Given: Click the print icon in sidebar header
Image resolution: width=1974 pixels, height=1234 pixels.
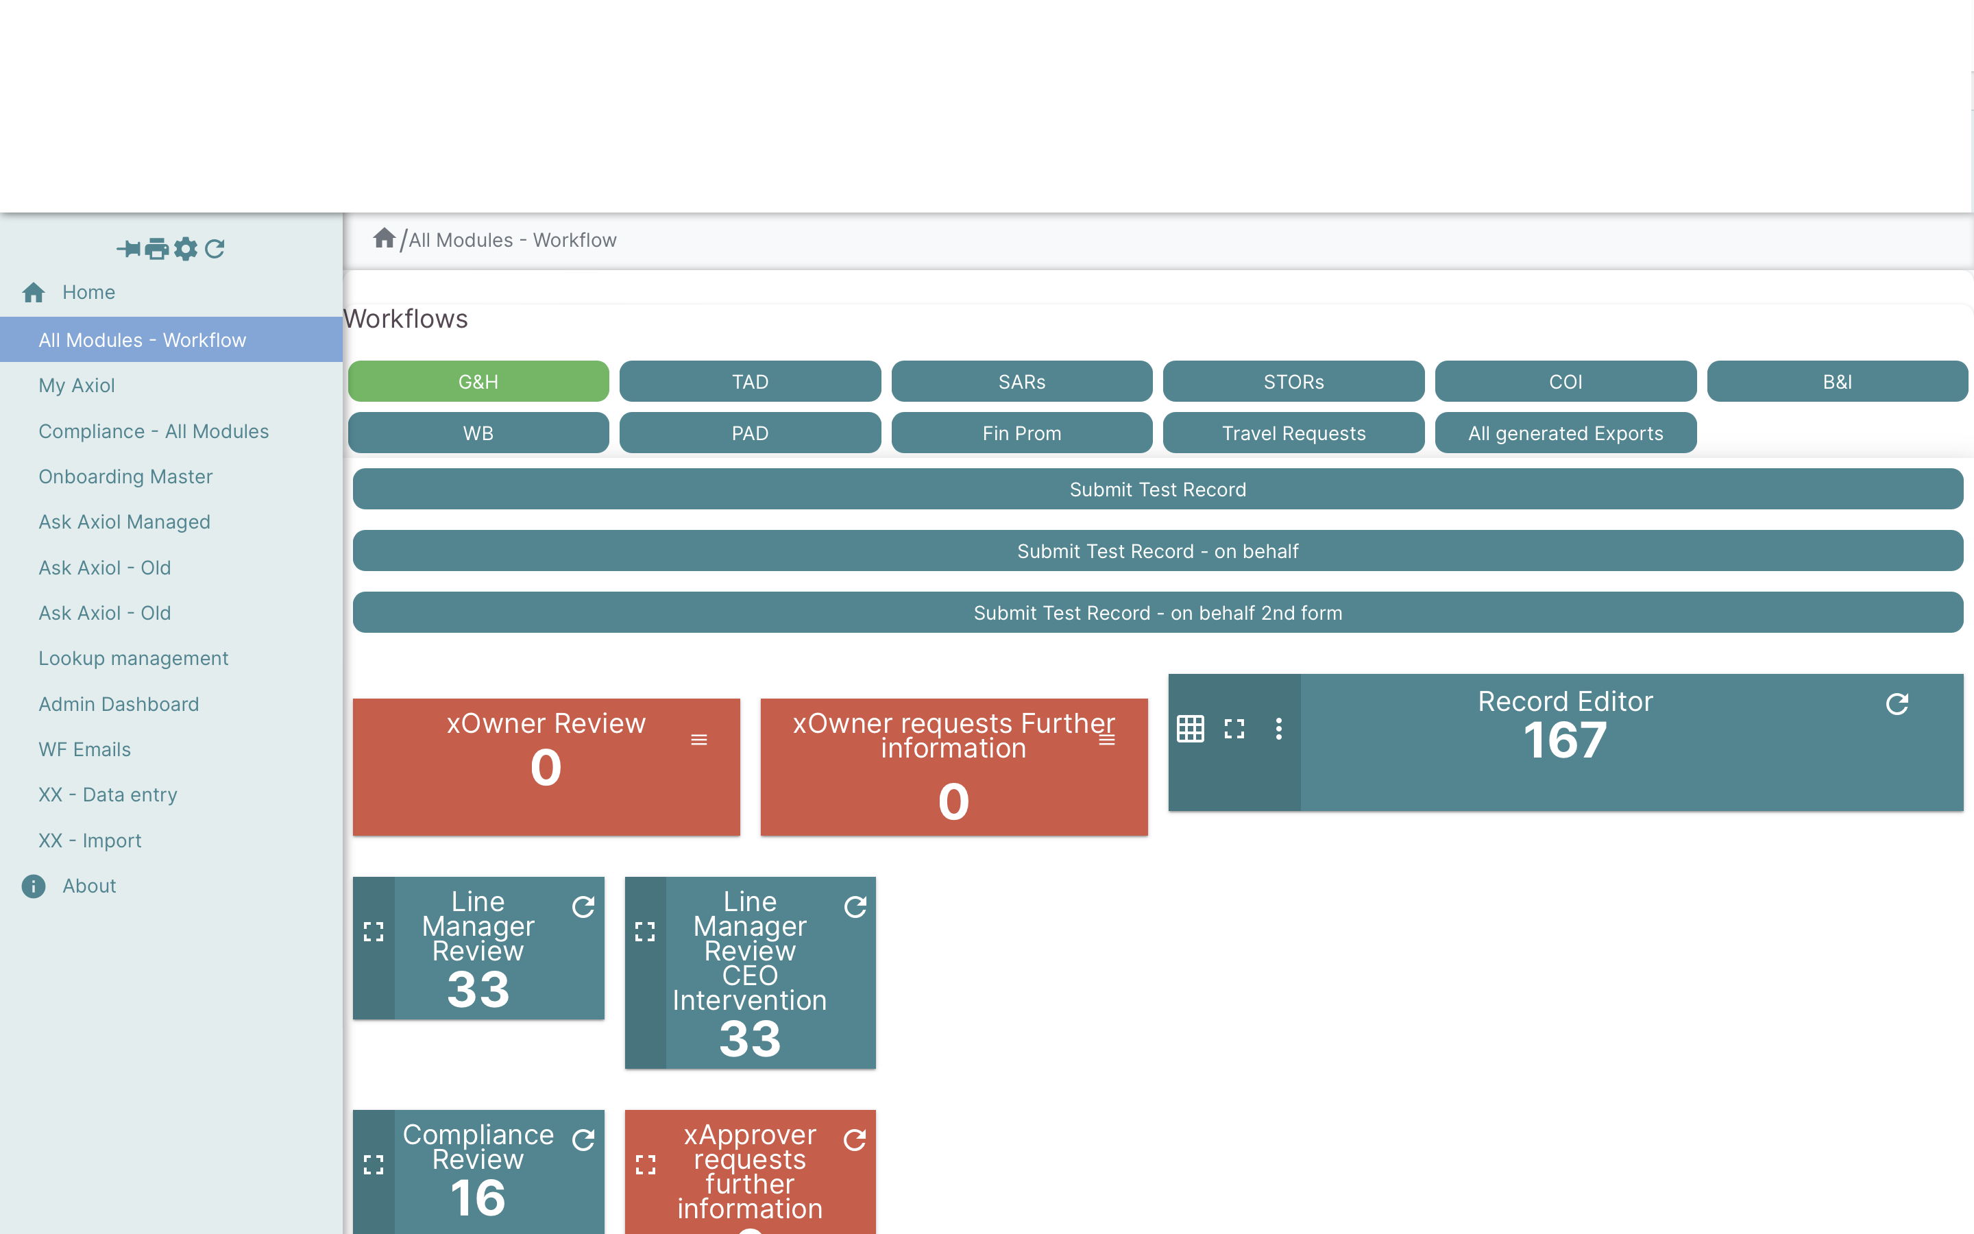Looking at the screenshot, I should [156, 248].
